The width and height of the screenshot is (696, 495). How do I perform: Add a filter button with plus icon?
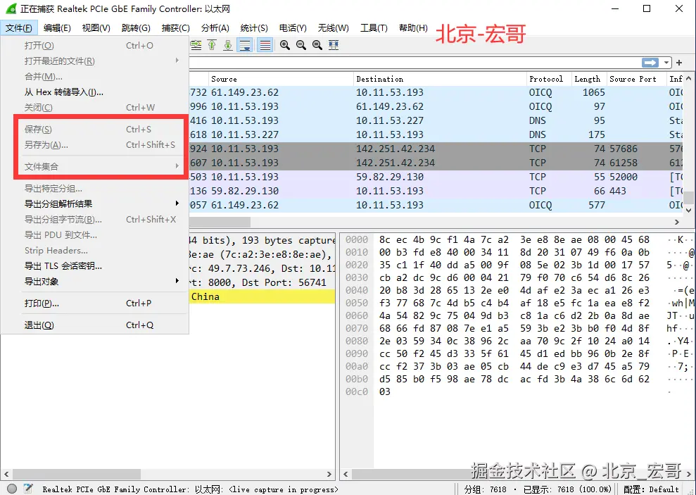click(x=678, y=63)
